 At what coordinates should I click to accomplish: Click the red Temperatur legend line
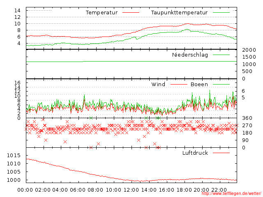pyautogui.click(x=131, y=13)
